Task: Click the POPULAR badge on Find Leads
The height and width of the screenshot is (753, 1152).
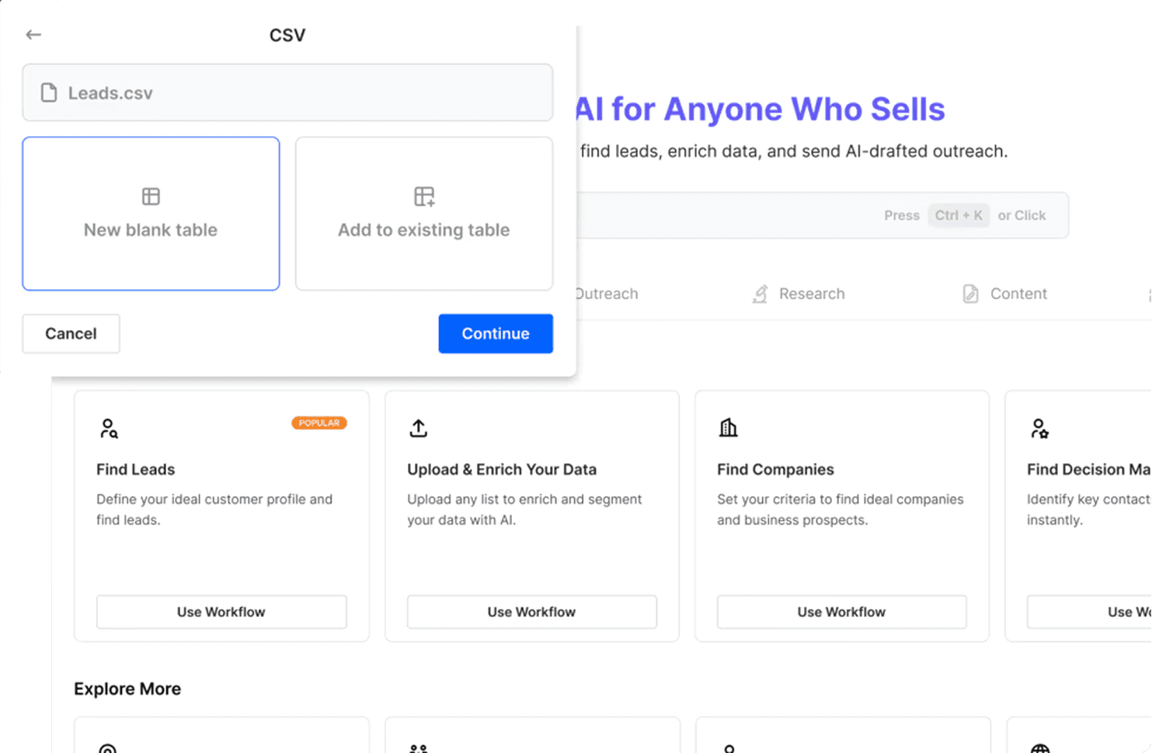Action: [x=319, y=423]
